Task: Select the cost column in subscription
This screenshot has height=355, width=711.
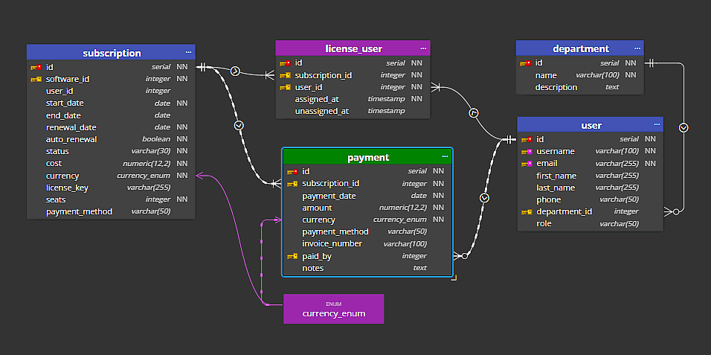Action: pos(111,164)
